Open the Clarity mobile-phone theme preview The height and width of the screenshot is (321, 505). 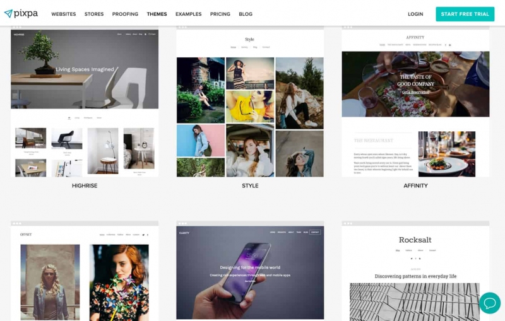(250, 271)
